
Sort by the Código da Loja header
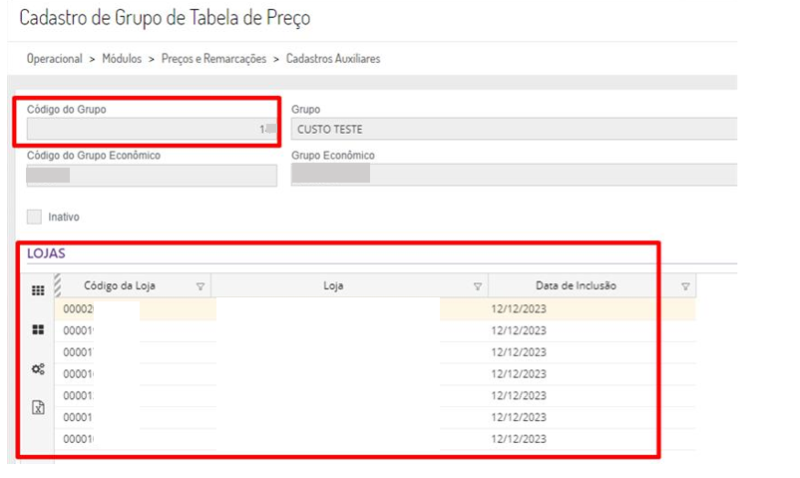click(120, 286)
